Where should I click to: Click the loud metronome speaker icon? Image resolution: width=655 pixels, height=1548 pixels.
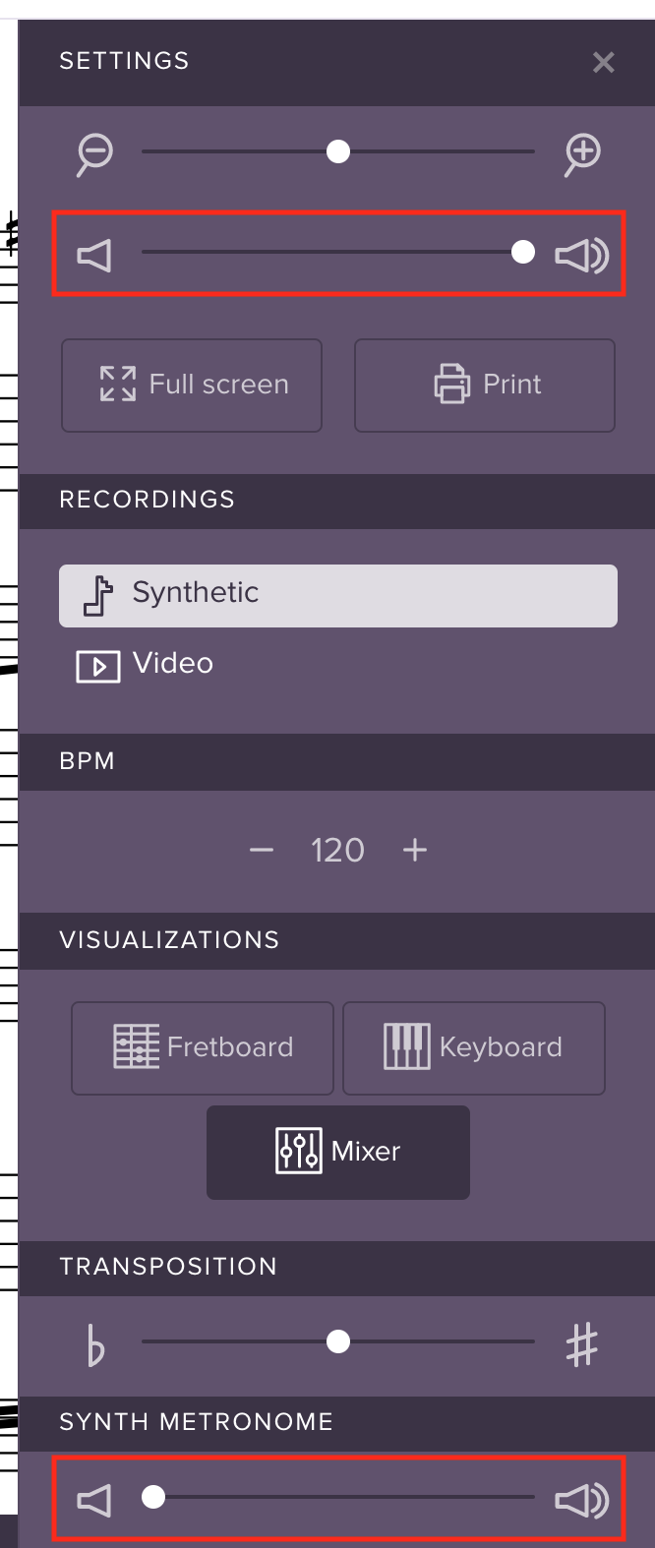(x=582, y=1501)
